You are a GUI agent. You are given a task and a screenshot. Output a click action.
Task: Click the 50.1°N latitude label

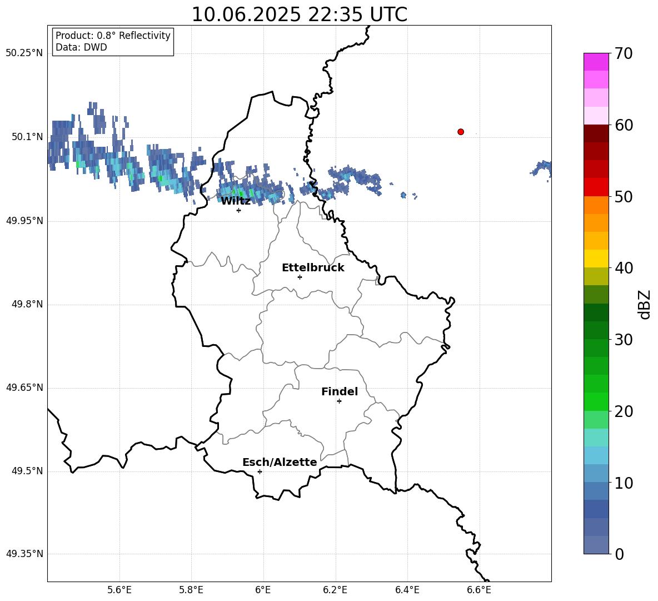click(27, 137)
